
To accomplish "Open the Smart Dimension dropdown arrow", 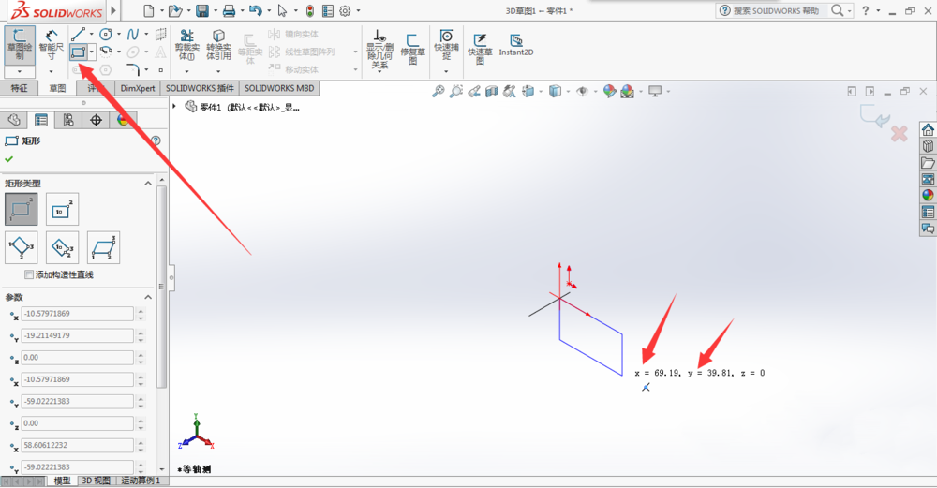I will click(52, 71).
